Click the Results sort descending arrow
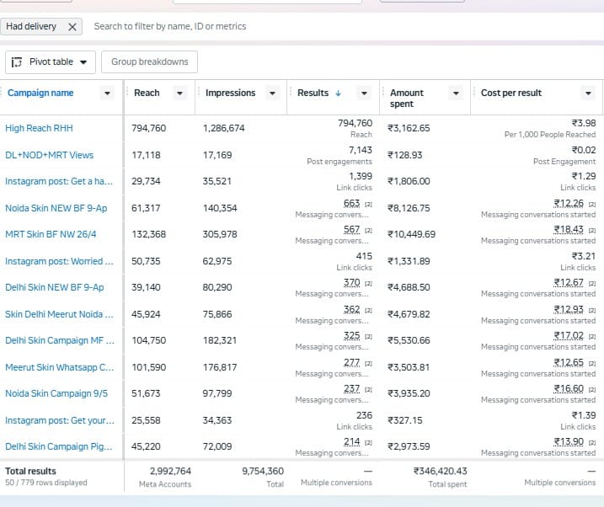The width and height of the screenshot is (604, 507). point(338,93)
